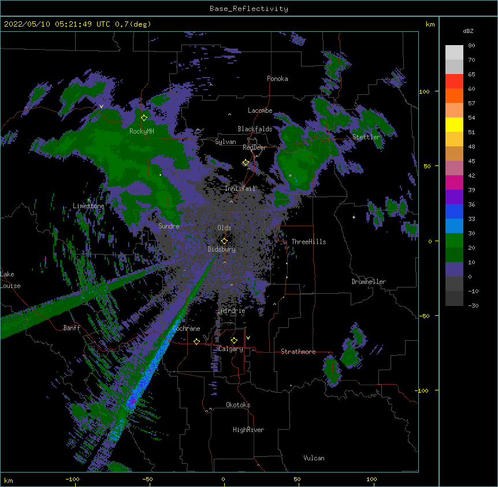
Task: Click the yellow V marker northwest of RockyMH
Action: [101, 106]
